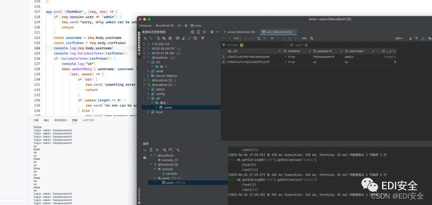Collapse all nodes in database explorer header
Image resolution: width=432 pixels, height=205 pixels.
204,32
